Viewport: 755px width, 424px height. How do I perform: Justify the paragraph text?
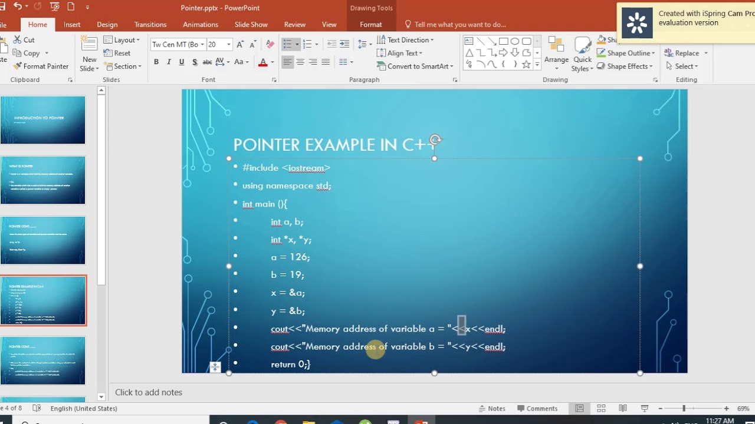pos(326,62)
